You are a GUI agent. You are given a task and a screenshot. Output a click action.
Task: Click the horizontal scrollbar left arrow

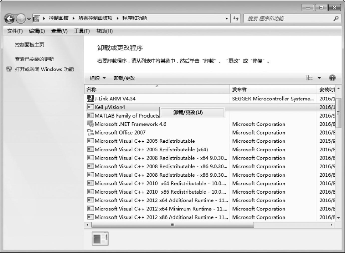point(87,225)
